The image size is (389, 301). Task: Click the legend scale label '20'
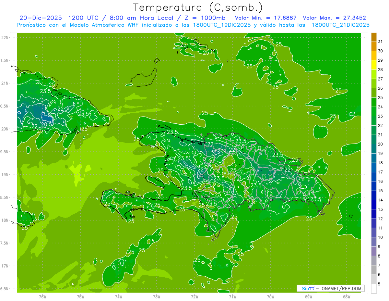[x=381, y=144]
